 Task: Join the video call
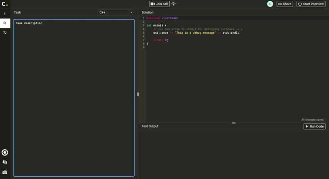(x=159, y=4)
